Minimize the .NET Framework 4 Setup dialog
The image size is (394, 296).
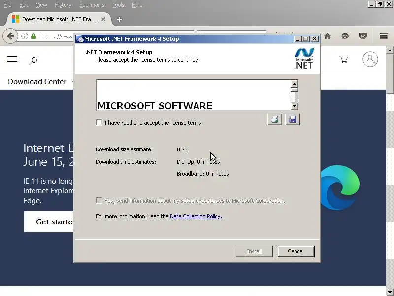coord(297,39)
